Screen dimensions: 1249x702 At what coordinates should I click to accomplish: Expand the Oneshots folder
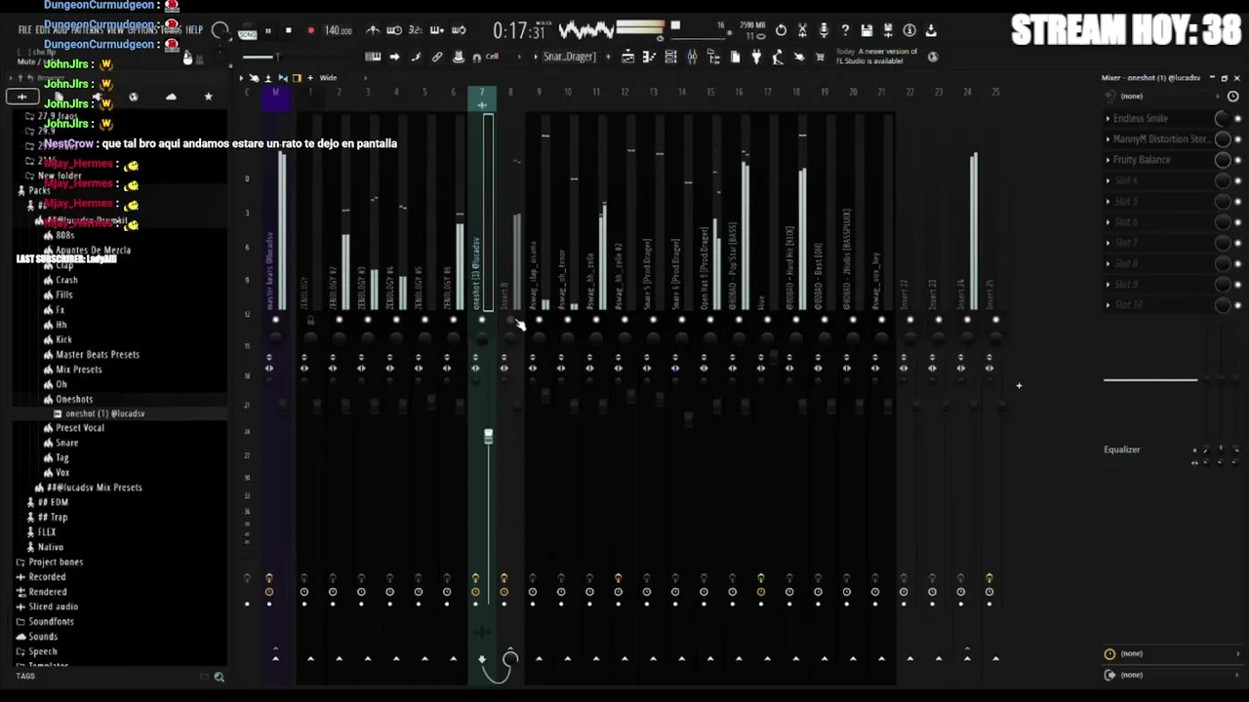click(73, 399)
